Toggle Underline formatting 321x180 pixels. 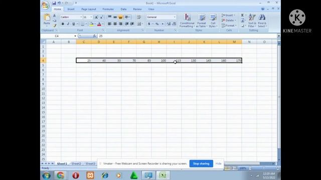tap(74, 24)
